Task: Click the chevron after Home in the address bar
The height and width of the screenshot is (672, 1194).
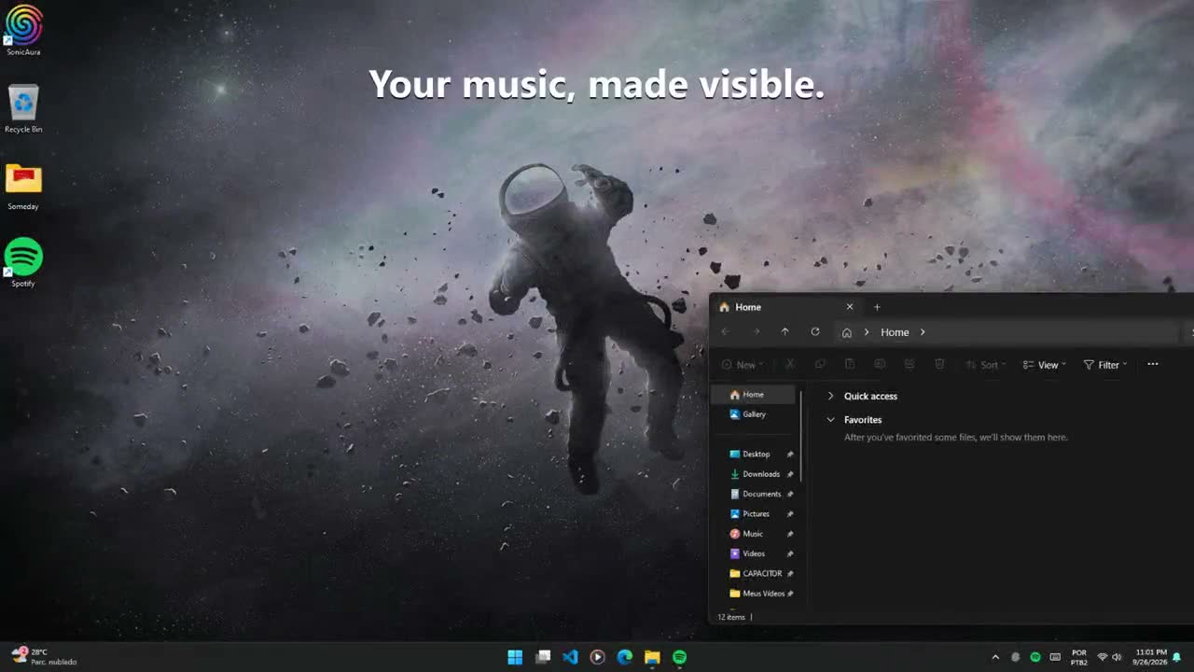Action: coord(923,332)
